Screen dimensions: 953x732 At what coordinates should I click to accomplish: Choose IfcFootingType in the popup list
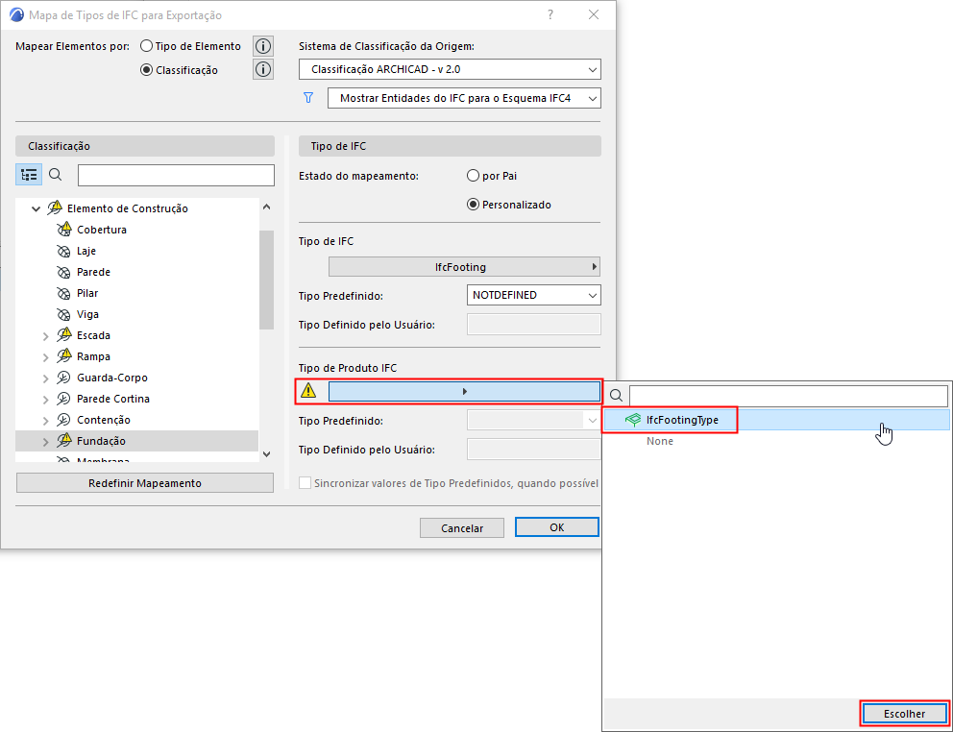[x=776, y=420]
